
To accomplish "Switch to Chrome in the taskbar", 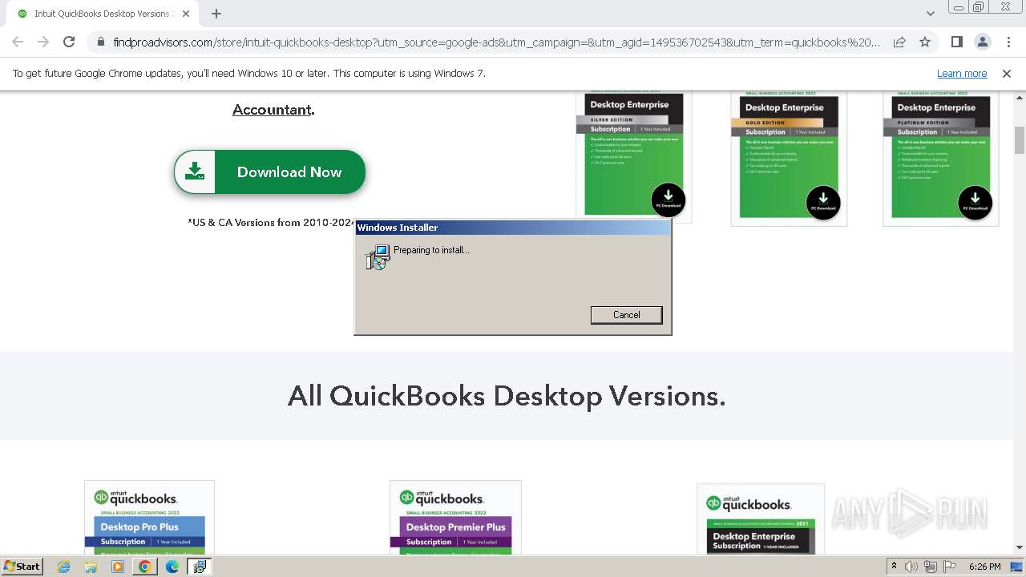I will (145, 567).
